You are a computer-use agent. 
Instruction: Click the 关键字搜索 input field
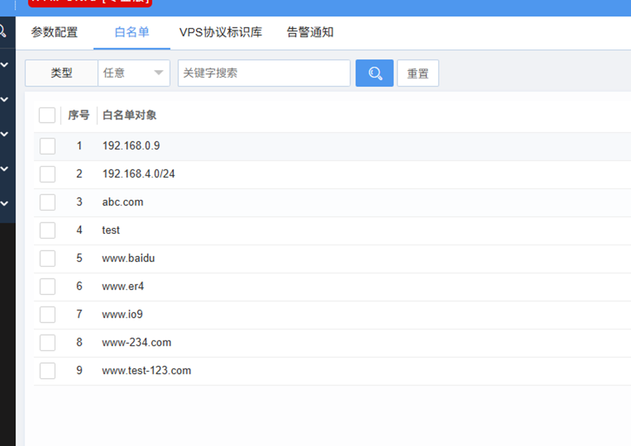(264, 73)
